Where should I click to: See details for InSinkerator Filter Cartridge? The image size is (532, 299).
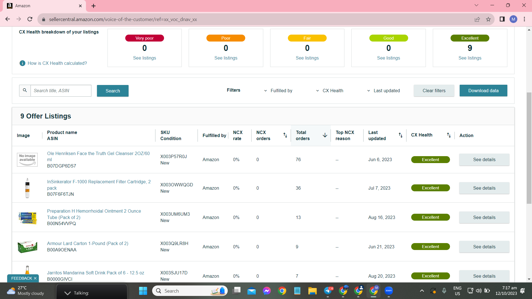point(484,188)
